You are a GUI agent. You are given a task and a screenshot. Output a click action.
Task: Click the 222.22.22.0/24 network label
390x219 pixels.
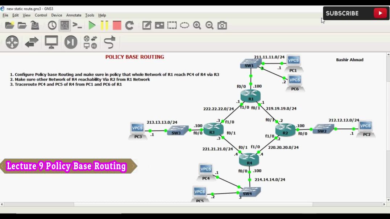click(x=219, y=109)
